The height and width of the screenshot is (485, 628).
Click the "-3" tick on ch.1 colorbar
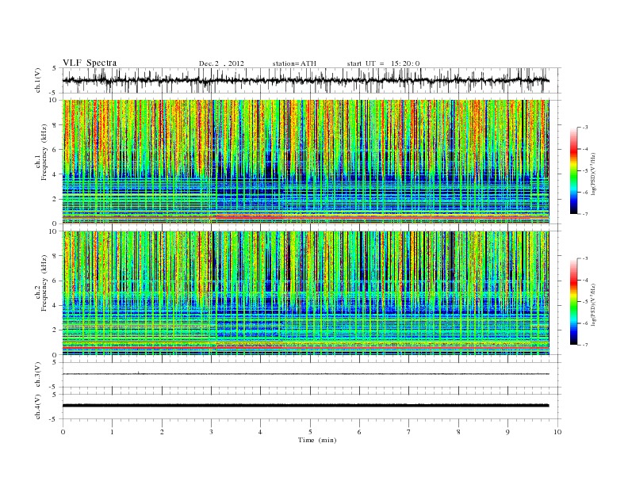point(585,128)
